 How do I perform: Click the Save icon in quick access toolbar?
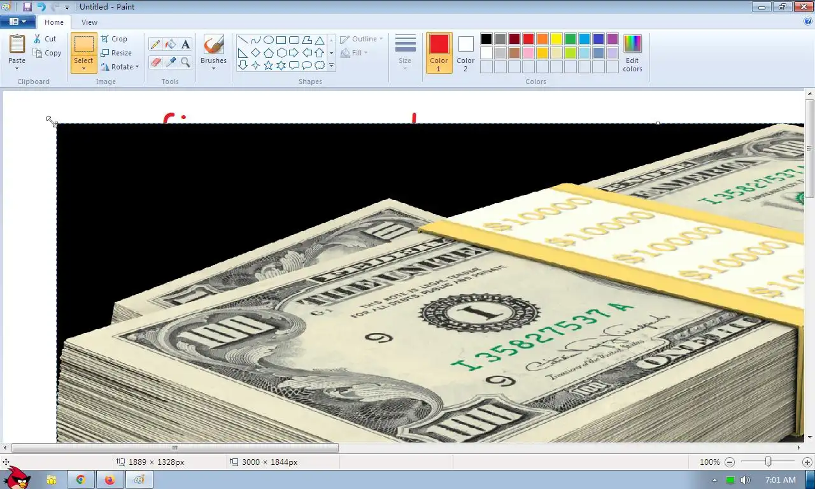pos(27,6)
